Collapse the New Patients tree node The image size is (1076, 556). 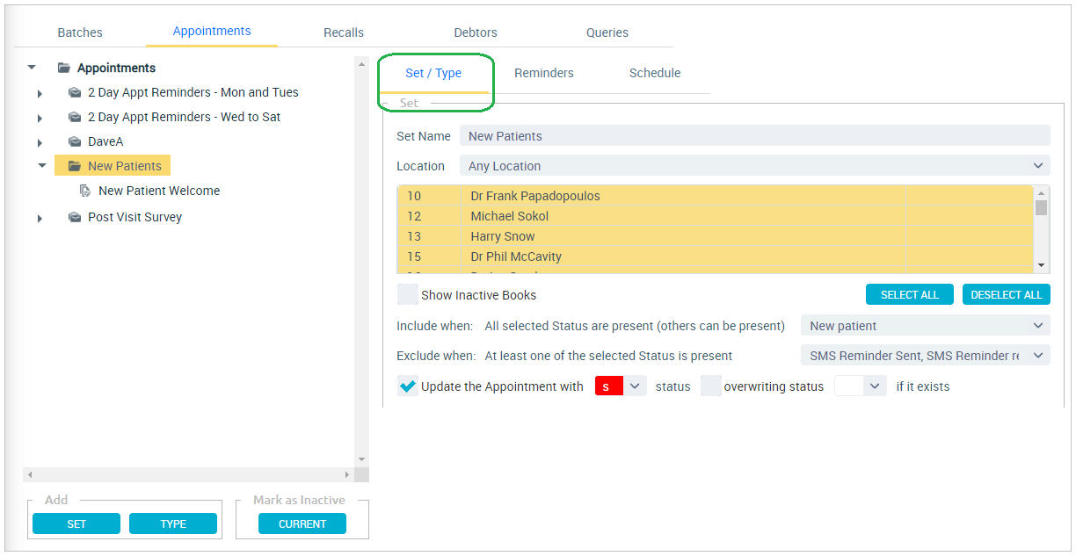[41, 165]
